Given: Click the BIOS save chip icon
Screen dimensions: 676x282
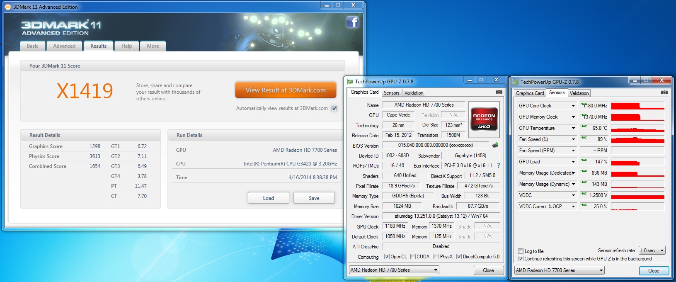Looking at the screenshot, I should point(495,145).
